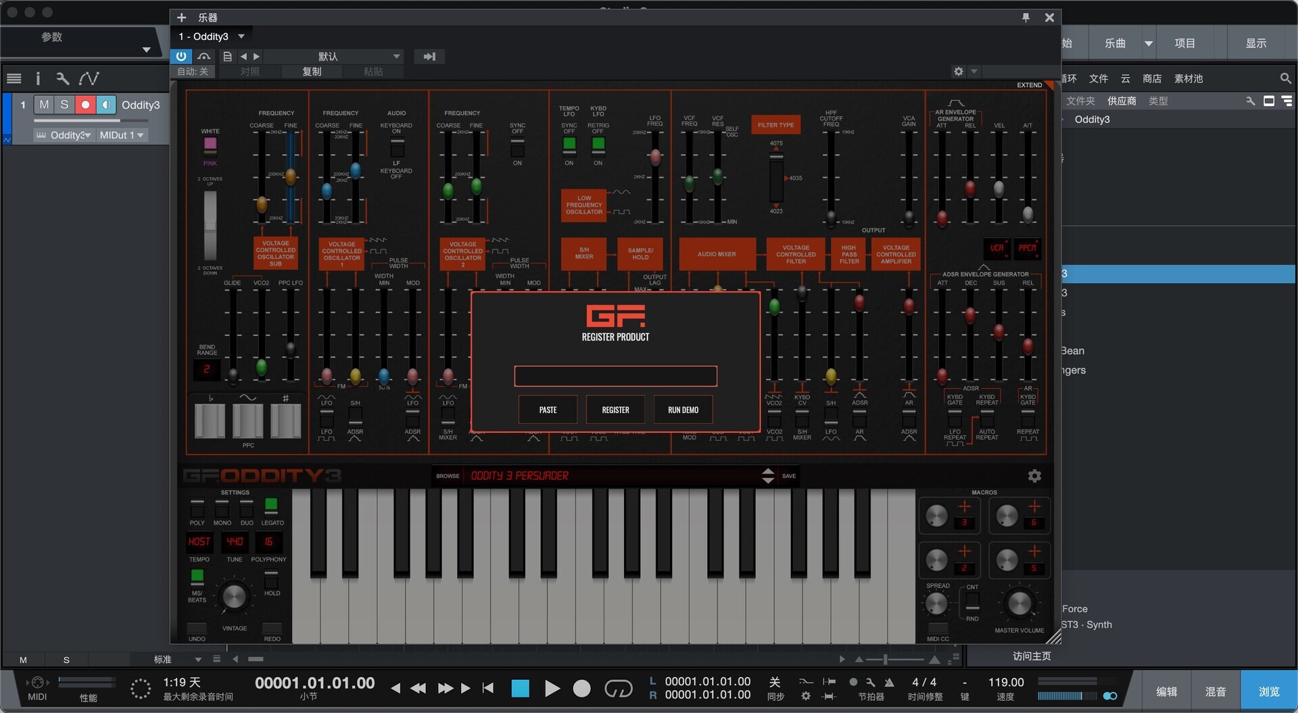Image resolution: width=1298 pixels, height=713 pixels.
Task: Open the 文件 files tab in browser
Action: point(1099,78)
